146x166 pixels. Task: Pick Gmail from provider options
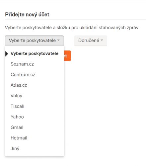(x=35, y=127)
